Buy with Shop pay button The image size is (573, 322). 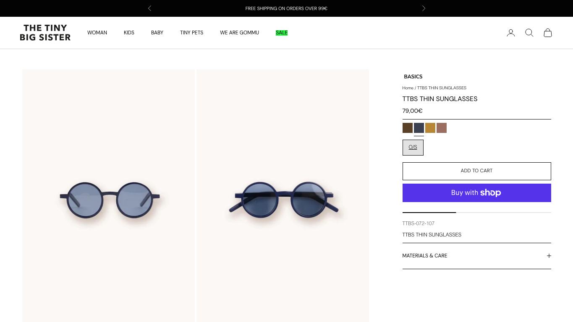coord(476,193)
